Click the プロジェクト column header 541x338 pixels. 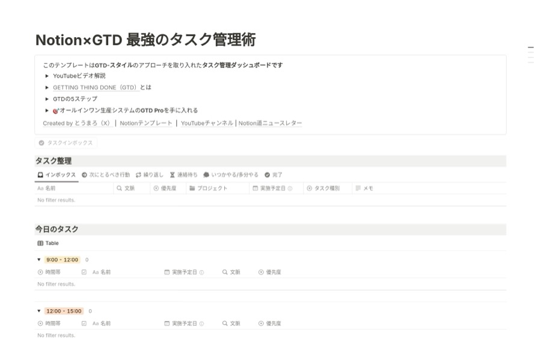coord(218,188)
